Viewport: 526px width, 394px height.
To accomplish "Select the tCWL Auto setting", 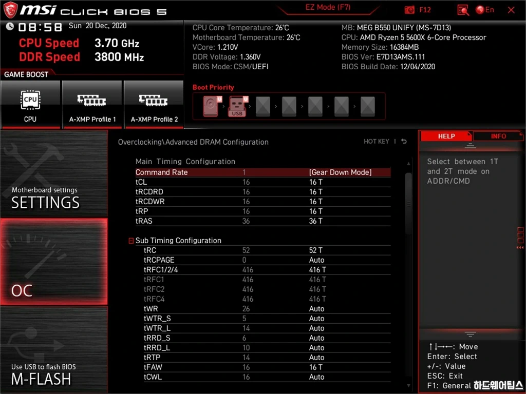I will (x=316, y=377).
